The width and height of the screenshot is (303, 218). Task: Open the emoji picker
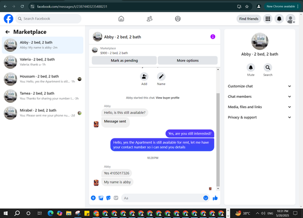point(205,198)
